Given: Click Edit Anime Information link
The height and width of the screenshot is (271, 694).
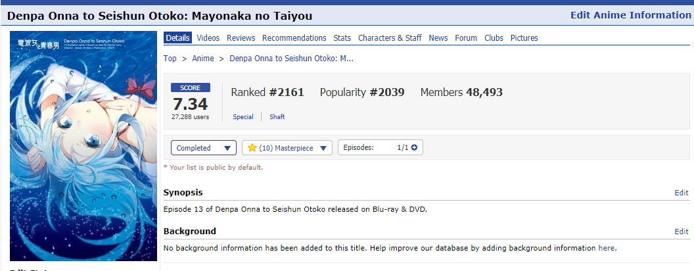Looking at the screenshot, I should click(630, 15).
